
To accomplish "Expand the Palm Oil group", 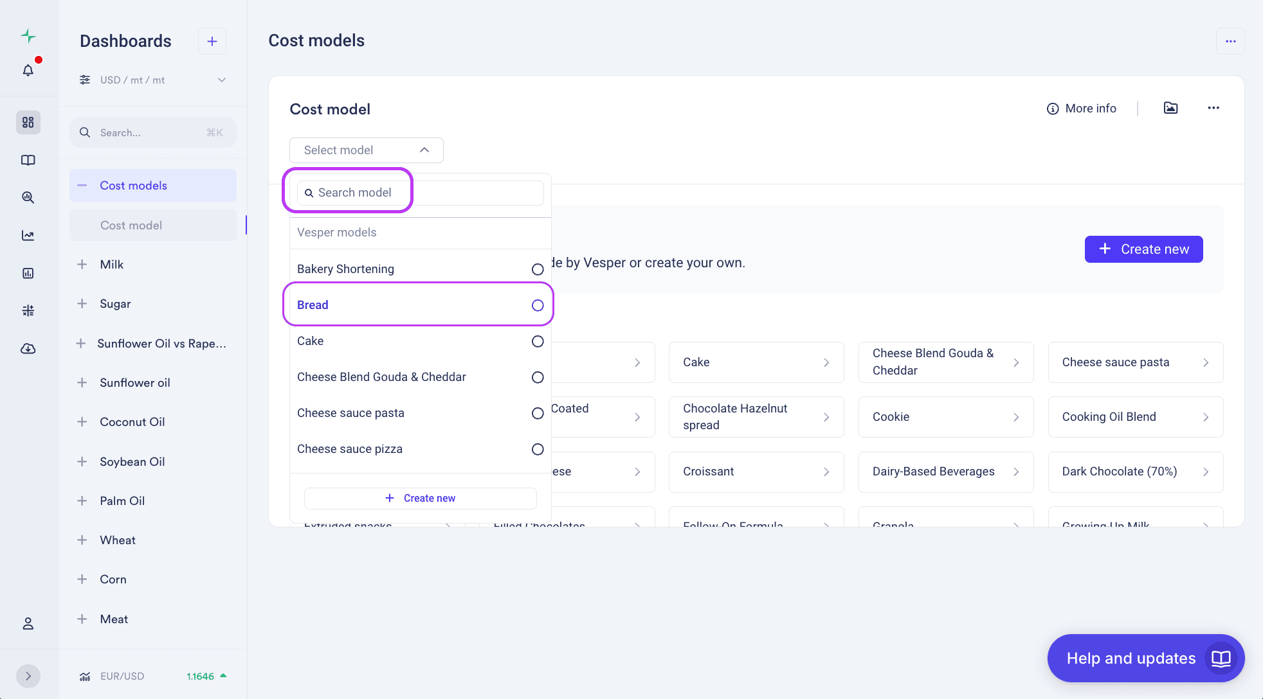I will (x=82, y=500).
